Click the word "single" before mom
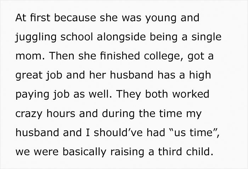The height and width of the screenshot is (169, 248). point(207,37)
